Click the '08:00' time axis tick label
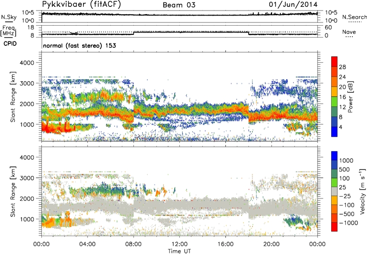The width and height of the screenshot is (367, 254). coord(133,244)
